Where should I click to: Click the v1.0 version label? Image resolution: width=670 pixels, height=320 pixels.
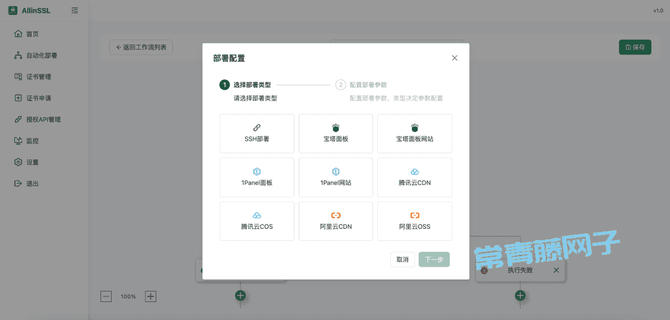[x=658, y=11]
